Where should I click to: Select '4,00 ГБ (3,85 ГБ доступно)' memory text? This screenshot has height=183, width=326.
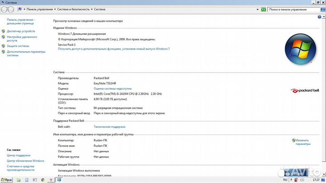[x=110, y=99]
